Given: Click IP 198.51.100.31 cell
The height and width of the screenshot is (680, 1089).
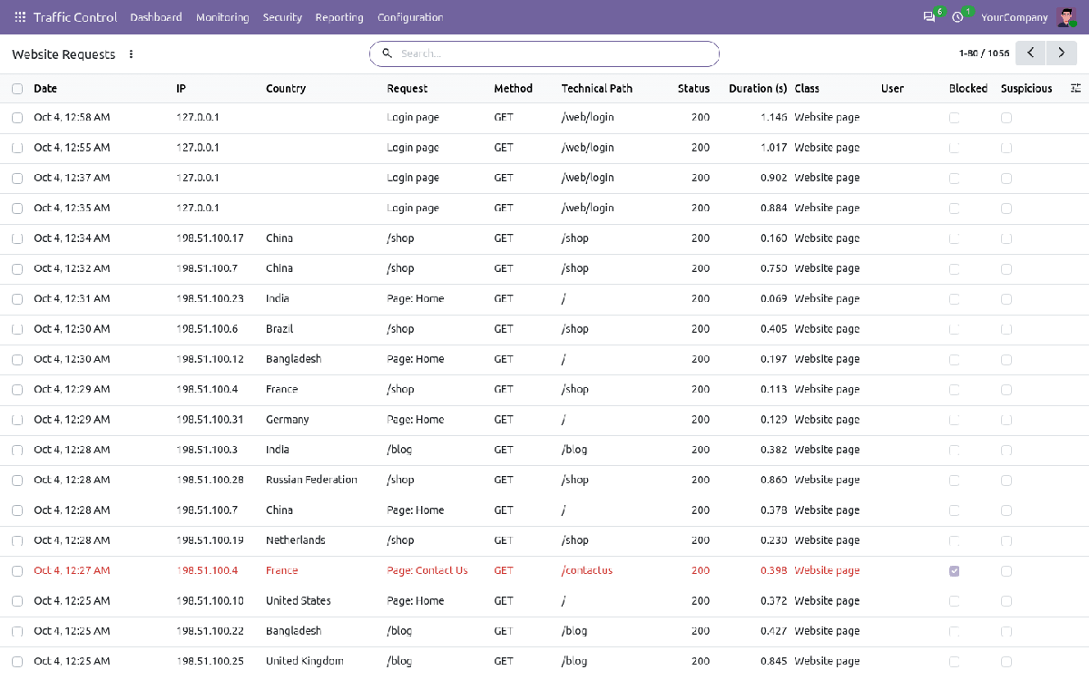Looking at the screenshot, I should [x=210, y=420].
